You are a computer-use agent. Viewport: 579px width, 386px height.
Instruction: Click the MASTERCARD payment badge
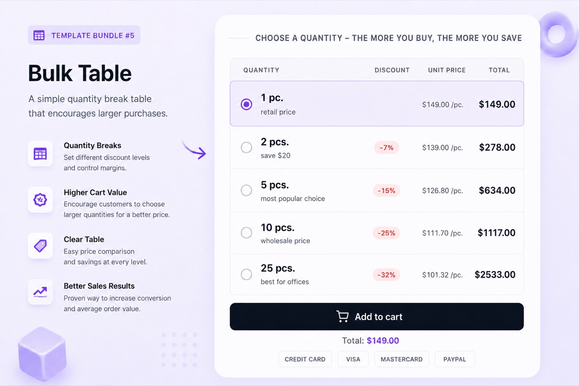[x=402, y=359]
